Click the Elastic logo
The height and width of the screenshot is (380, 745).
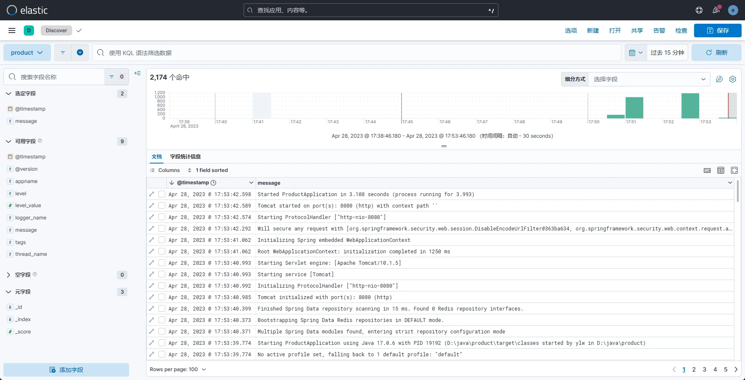point(27,10)
